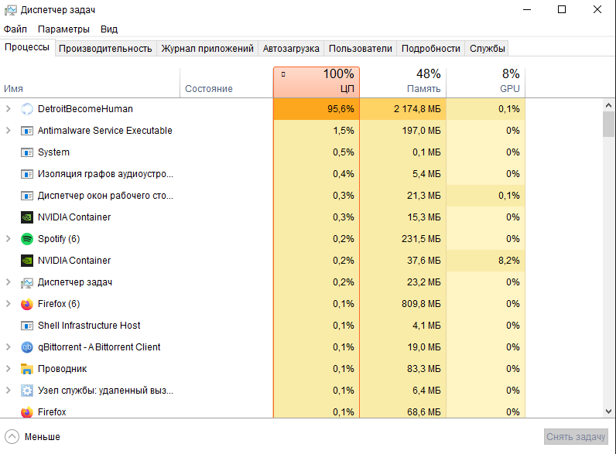Screen dimensions: 616x454
Task: Expand the Проводник process group
Action: pos(9,369)
